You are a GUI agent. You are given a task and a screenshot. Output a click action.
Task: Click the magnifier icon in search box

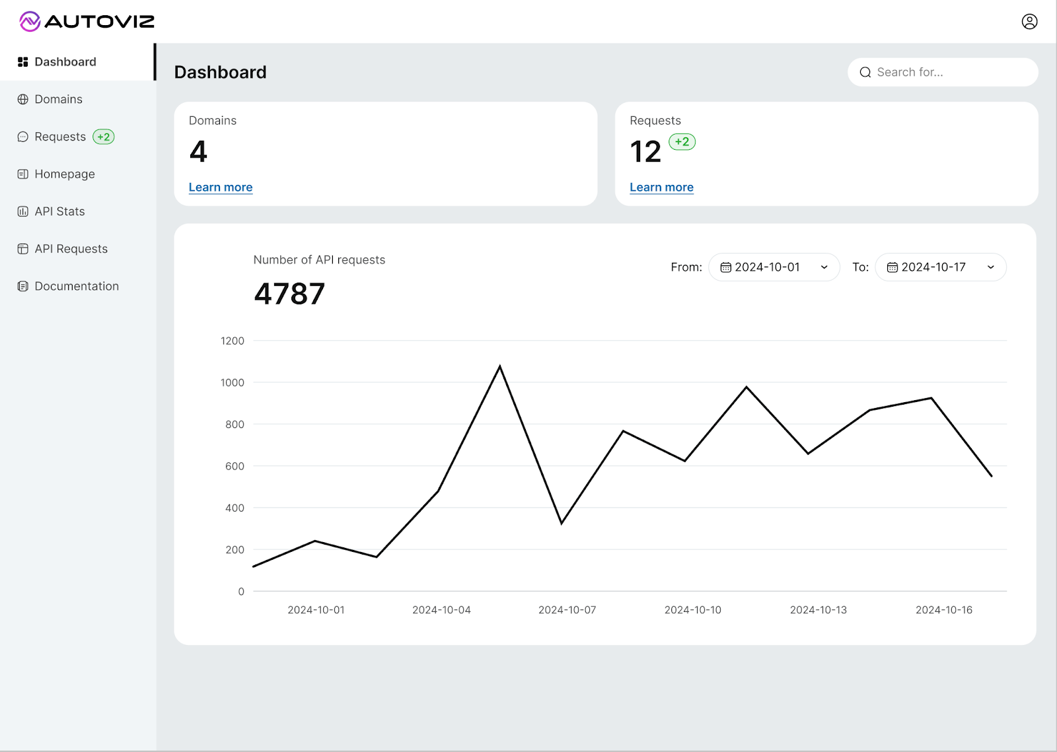pyautogui.click(x=865, y=73)
